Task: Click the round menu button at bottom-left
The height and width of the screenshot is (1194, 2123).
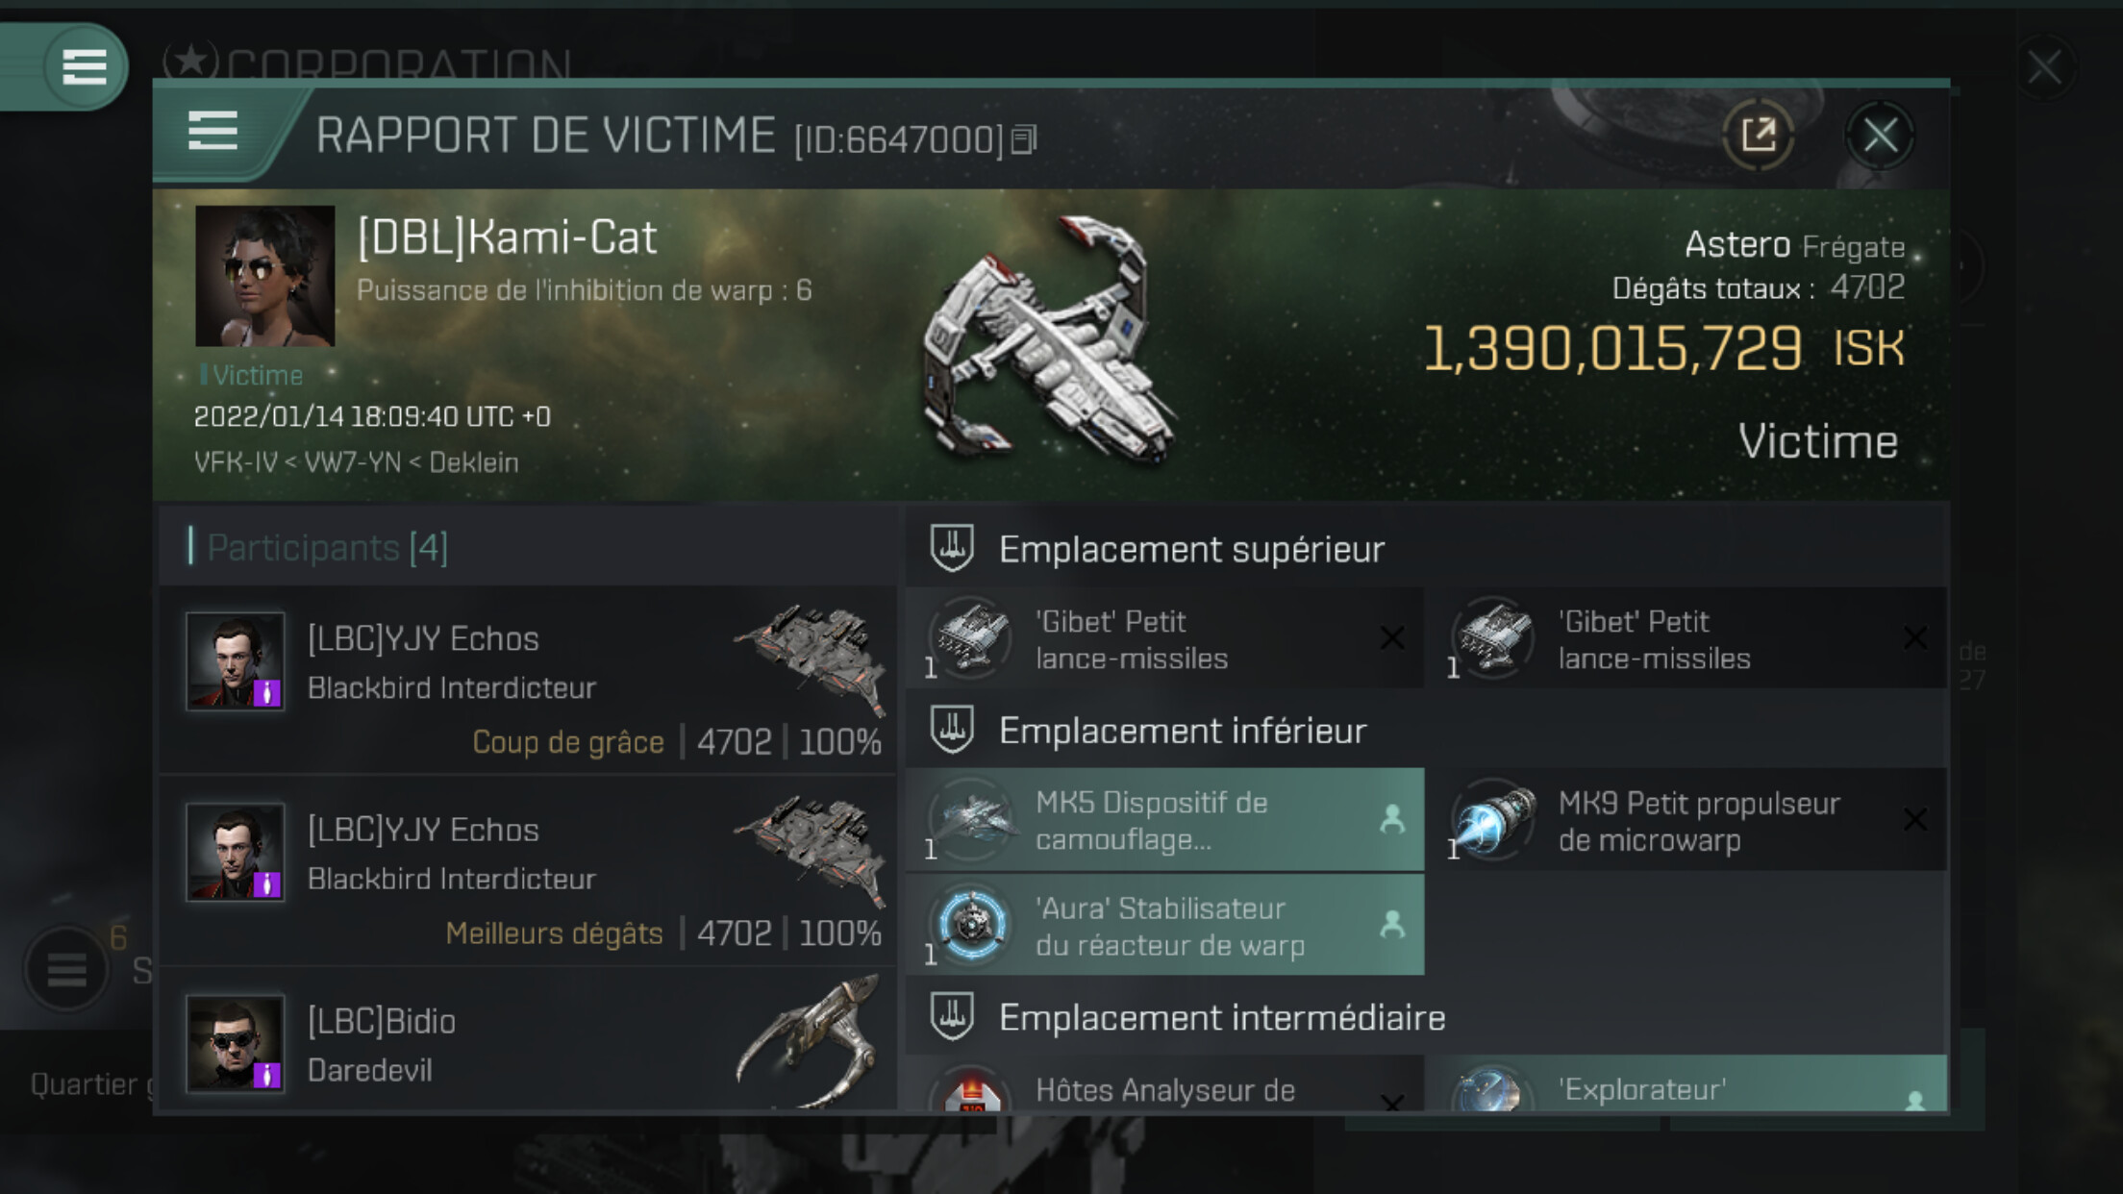Action: click(x=67, y=969)
